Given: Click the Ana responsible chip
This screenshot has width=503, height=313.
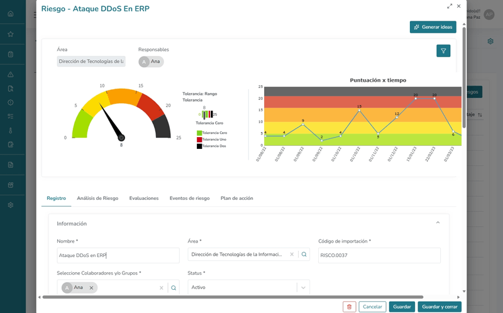Looking at the screenshot, I should (151, 62).
